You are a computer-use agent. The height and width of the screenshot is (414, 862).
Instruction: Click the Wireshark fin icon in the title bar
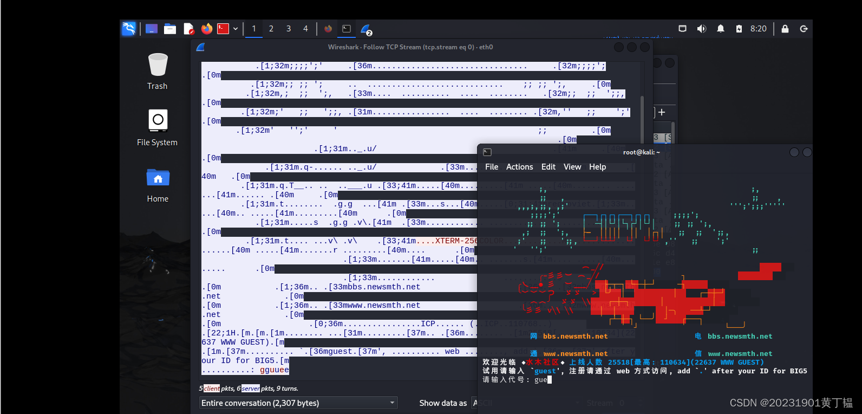point(200,47)
